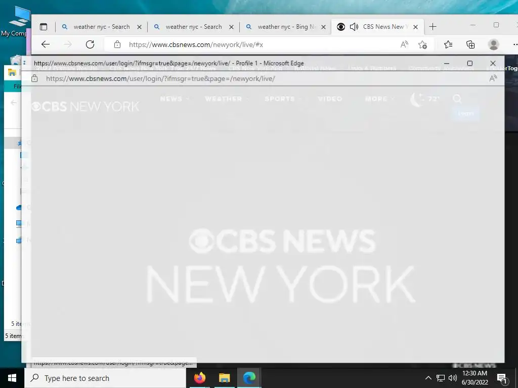Click main window address bar URL
This screenshot has width=518, height=388.
[196, 44]
